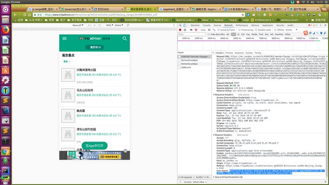Open the 马头山石桂林 attraction entry
Screen dimensions: 329x185
tap(95, 97)
